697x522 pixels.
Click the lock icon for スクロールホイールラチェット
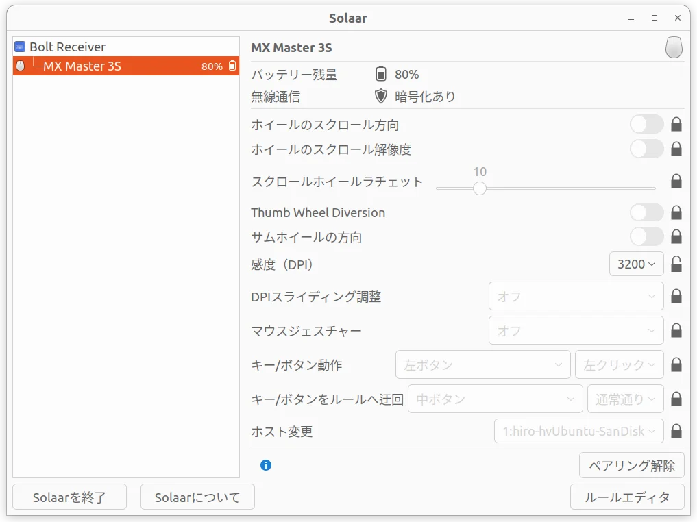(x=676, y=181)
